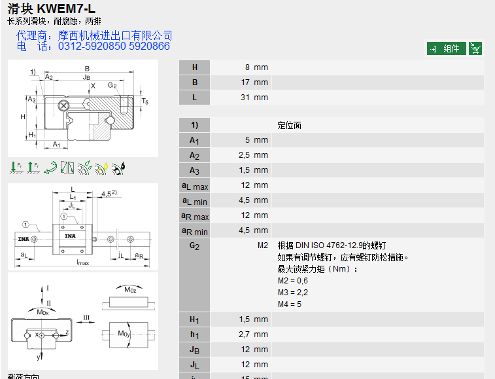Click the 定位面 description cell
The width and height of the screenshot is (495, 379).
click(x=290, y=125)
